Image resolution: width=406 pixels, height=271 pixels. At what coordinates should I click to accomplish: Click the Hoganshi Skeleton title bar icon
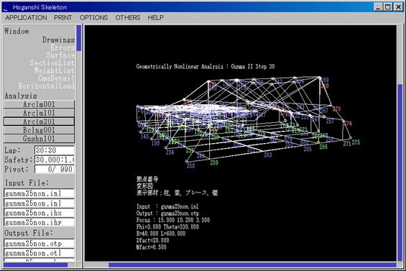click(x=6, y=7)
